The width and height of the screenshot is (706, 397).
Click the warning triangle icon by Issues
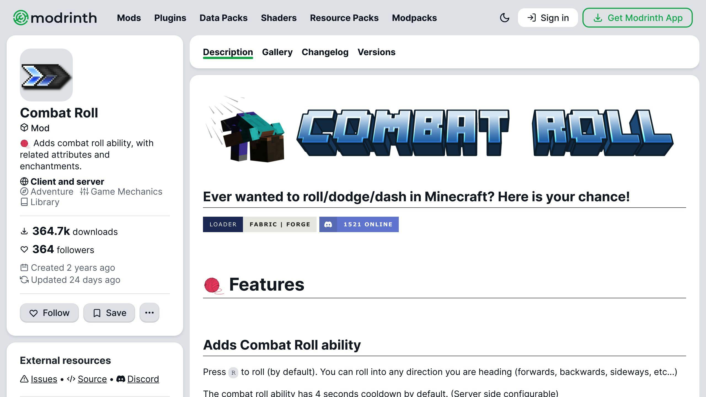(x=24, y=379)
